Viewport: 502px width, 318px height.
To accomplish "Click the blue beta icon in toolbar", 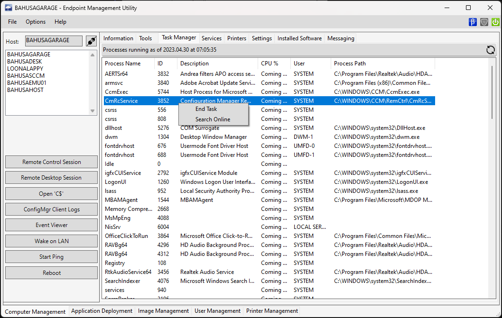I will (473, 22).
